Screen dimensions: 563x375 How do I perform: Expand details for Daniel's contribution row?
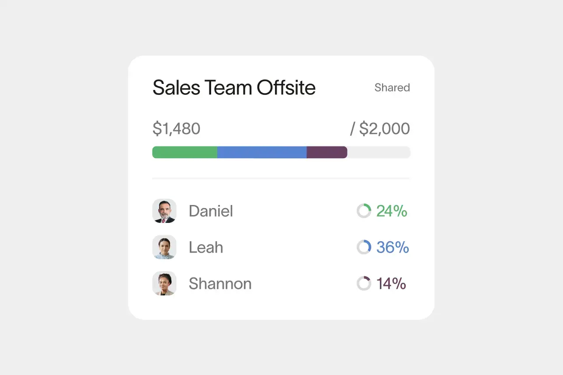pos(211,211)
